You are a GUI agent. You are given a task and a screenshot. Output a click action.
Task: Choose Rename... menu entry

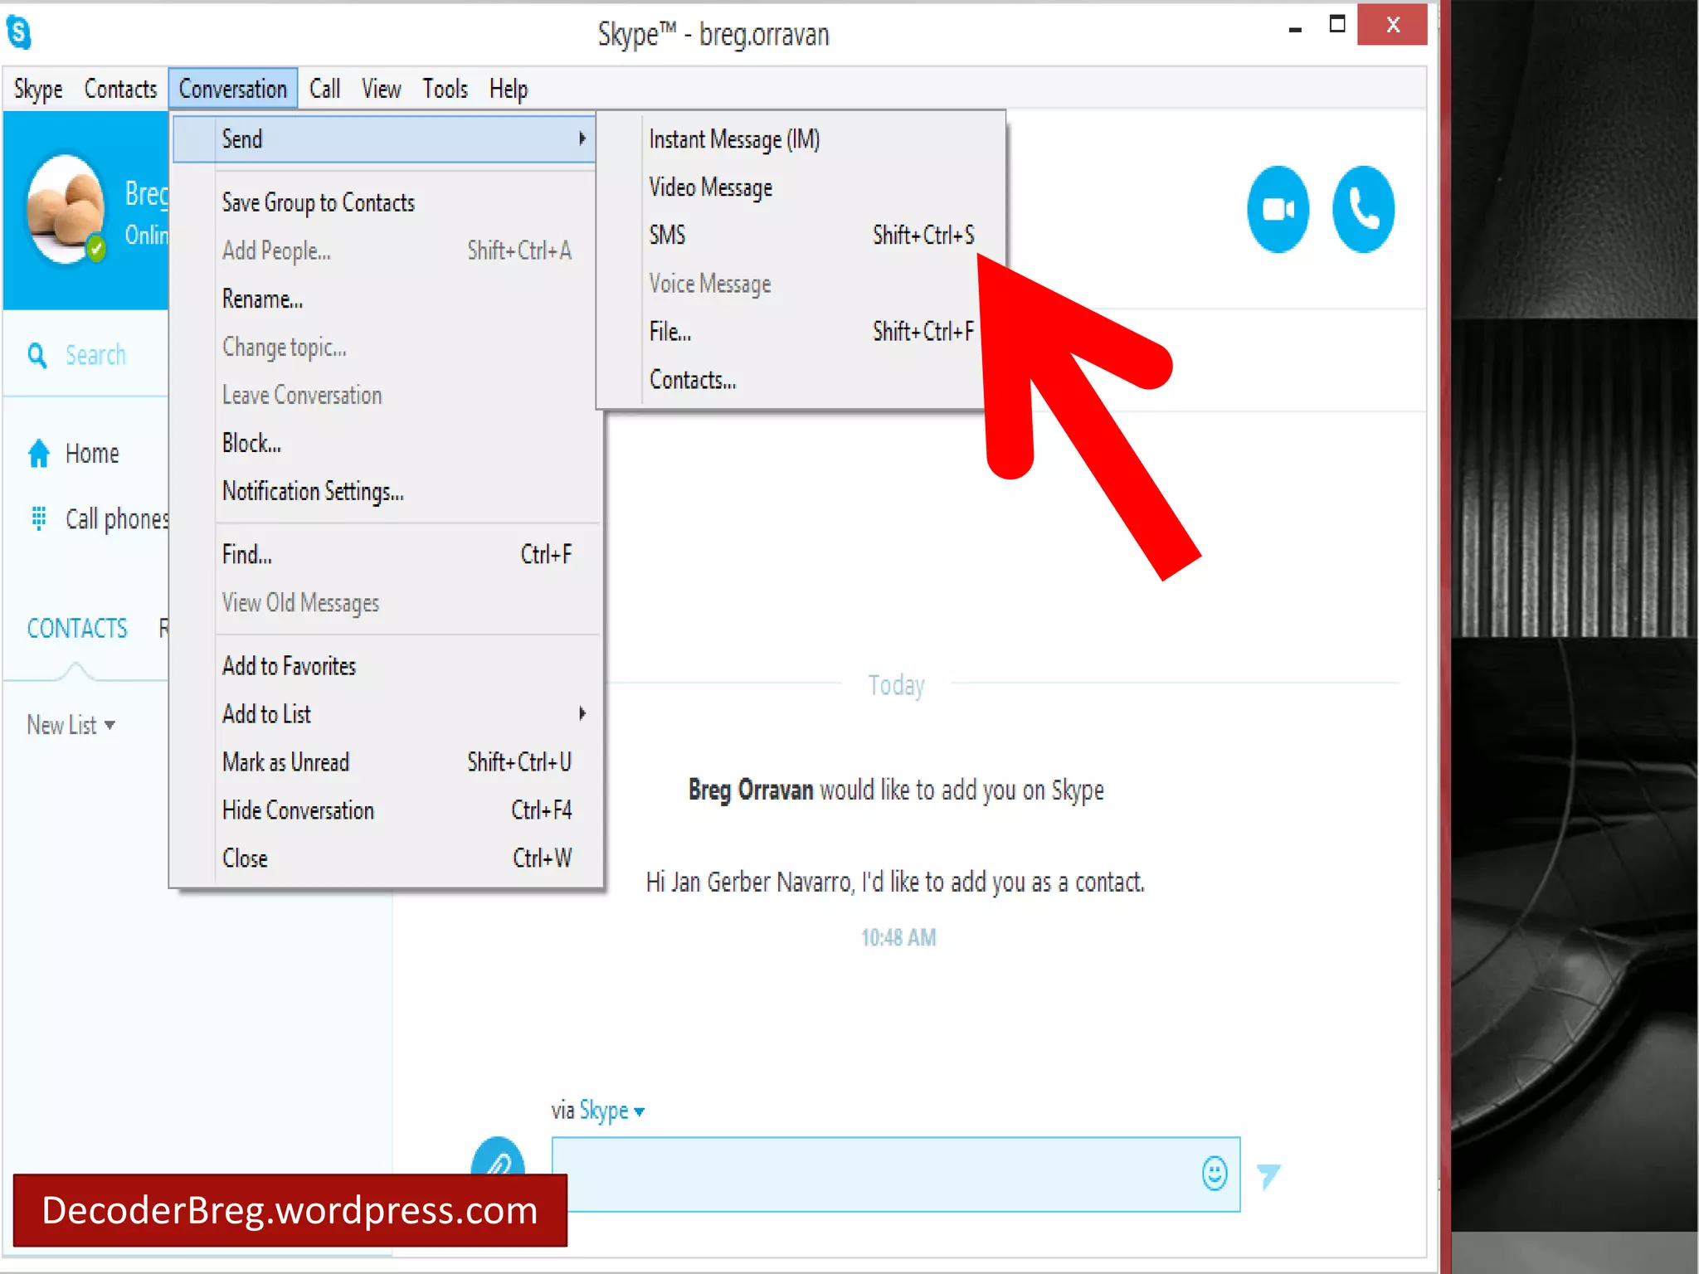pyautogui.click(x=262, y=299)
